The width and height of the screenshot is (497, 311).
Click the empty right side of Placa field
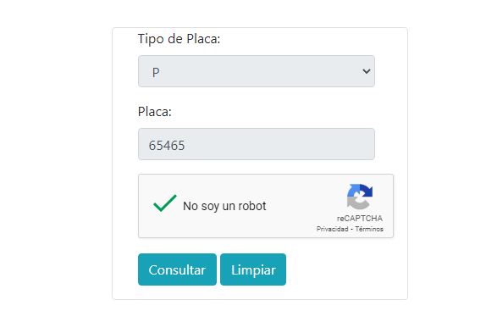tap(301, 144)
